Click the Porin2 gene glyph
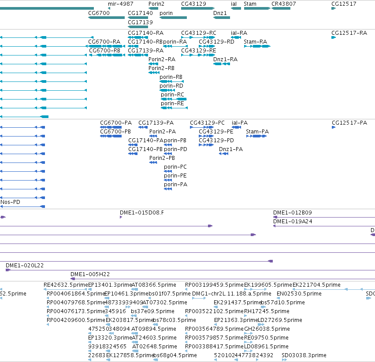The image size is (375, 362). coord(153,8)
